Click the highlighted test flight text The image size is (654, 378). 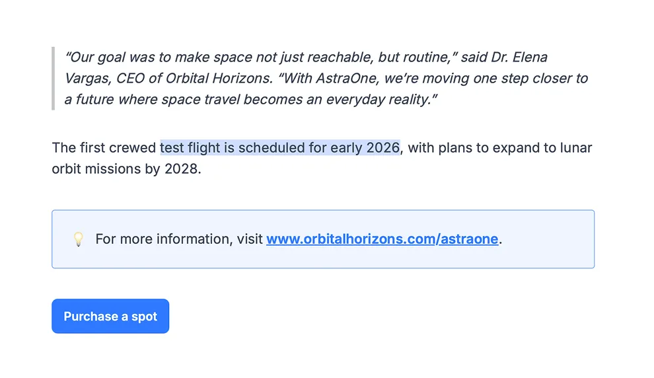point(279,147)
